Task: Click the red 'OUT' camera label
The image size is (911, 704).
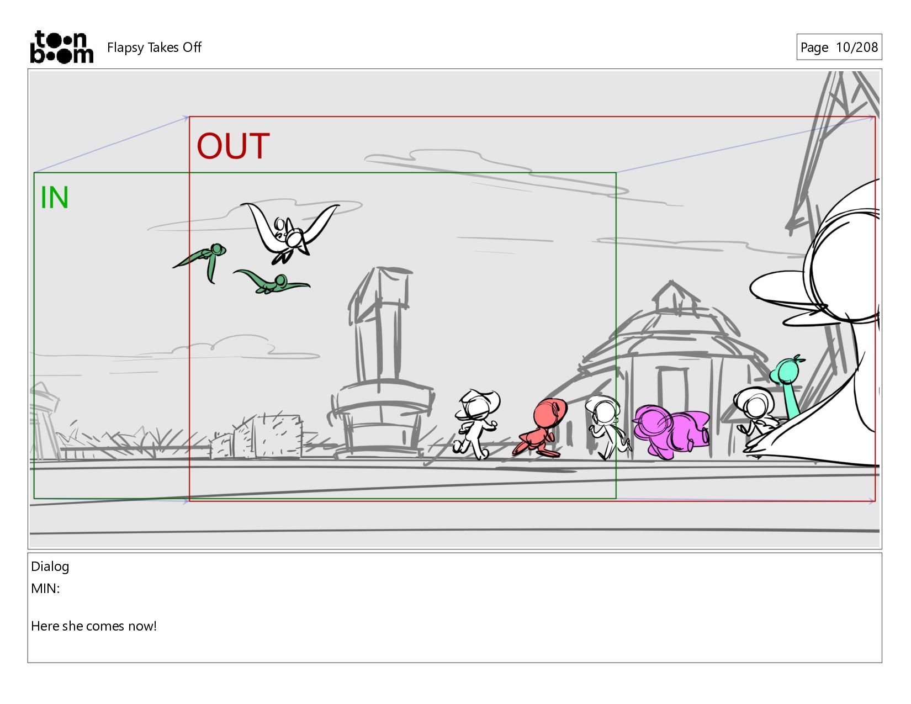Action: (x=233, y=146)
